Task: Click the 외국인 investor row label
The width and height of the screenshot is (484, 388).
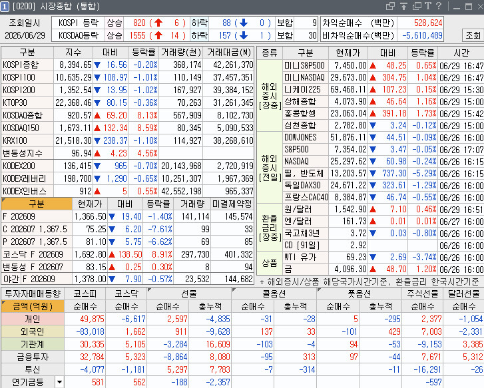Action: click(33, 332)
